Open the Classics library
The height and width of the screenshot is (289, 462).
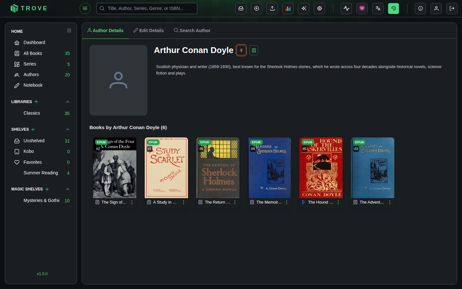coord(41,113)
